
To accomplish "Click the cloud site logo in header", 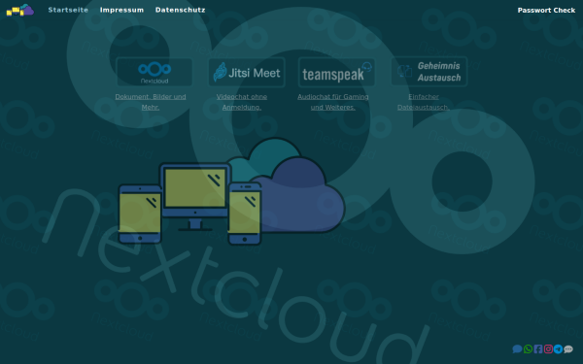I will (20, 10).
